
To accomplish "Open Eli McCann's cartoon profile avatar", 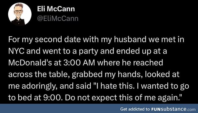I will 20,14.
